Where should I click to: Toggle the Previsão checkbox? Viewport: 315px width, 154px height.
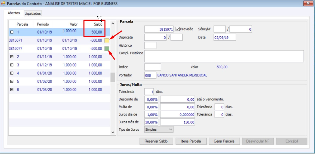[178, 29]
